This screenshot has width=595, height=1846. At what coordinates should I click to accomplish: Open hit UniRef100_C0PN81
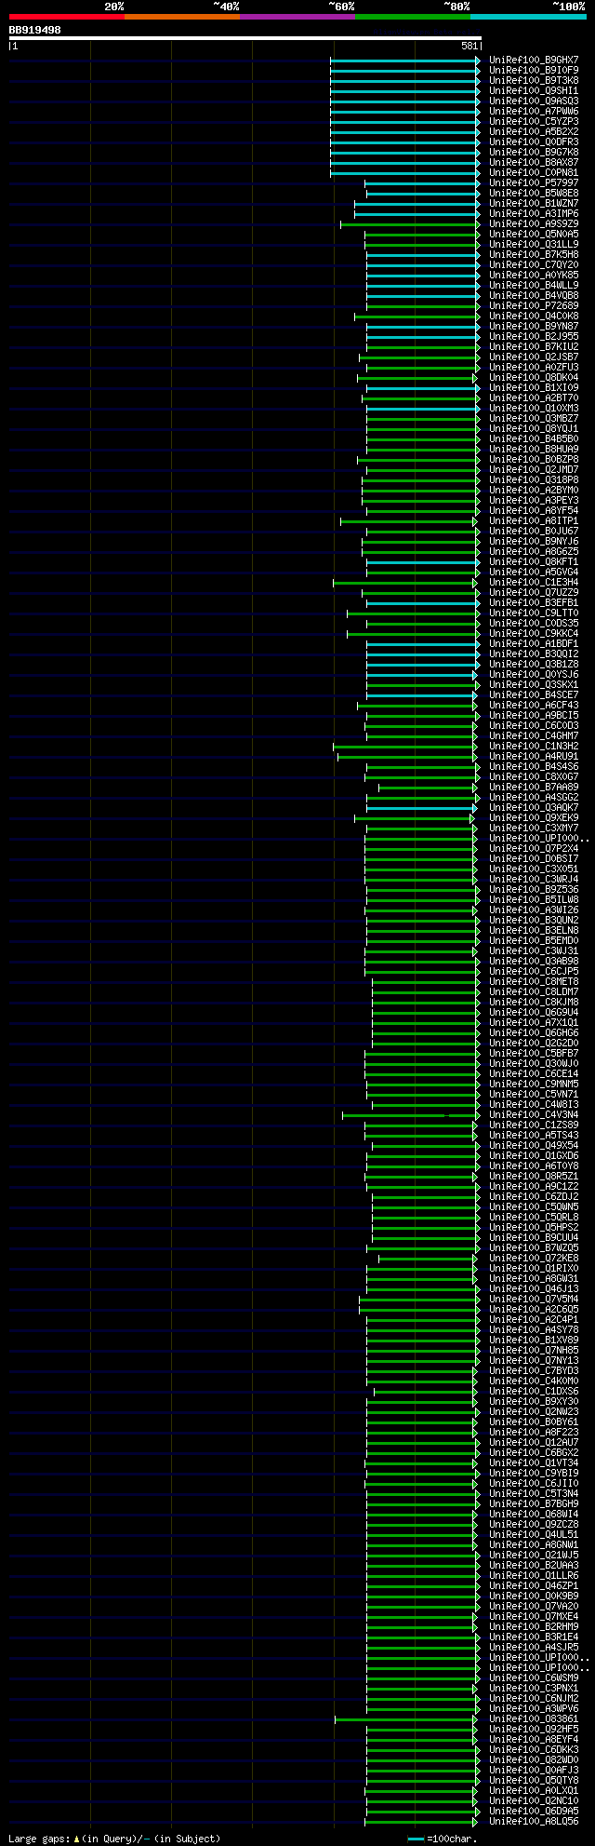[x=534, y=172]
